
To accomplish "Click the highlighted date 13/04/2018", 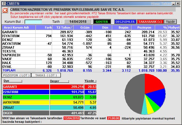I will [x=72, y=118].
